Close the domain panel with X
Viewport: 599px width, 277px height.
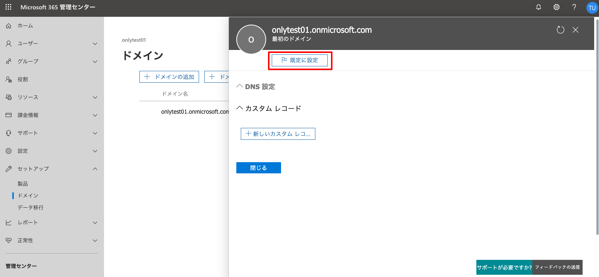pos(576,30)
